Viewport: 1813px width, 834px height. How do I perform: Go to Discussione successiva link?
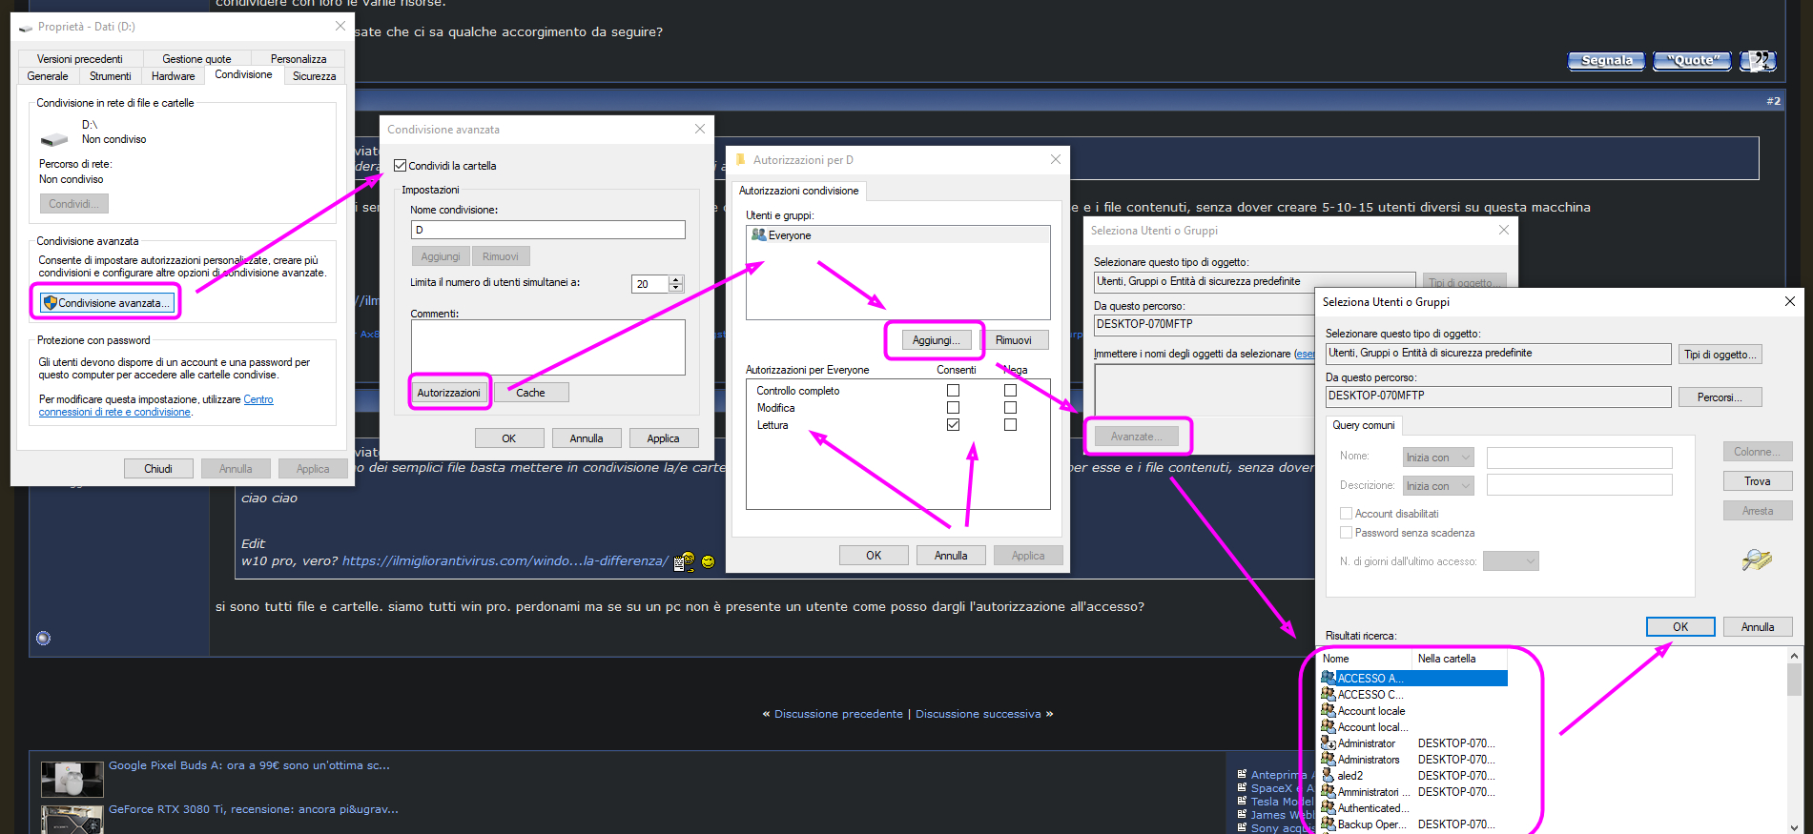pyautogui.click(x=979, y=714)
